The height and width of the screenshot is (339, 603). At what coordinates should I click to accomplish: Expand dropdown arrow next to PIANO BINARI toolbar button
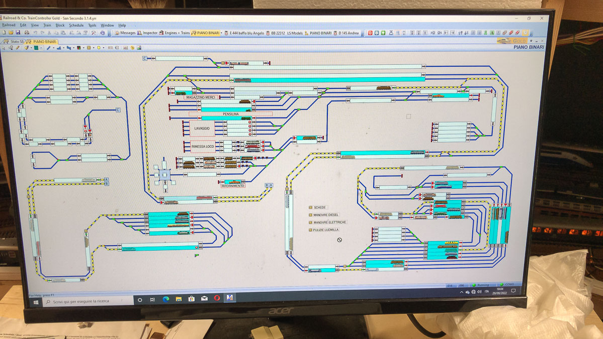pyautogui.click(x=221, y=33)
